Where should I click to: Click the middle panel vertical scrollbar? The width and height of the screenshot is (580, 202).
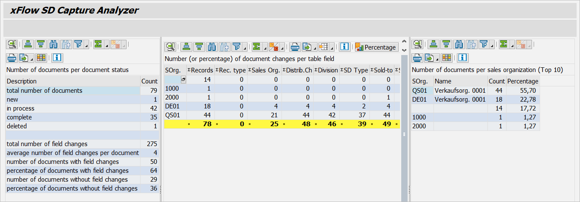click(x=404, y=127)
